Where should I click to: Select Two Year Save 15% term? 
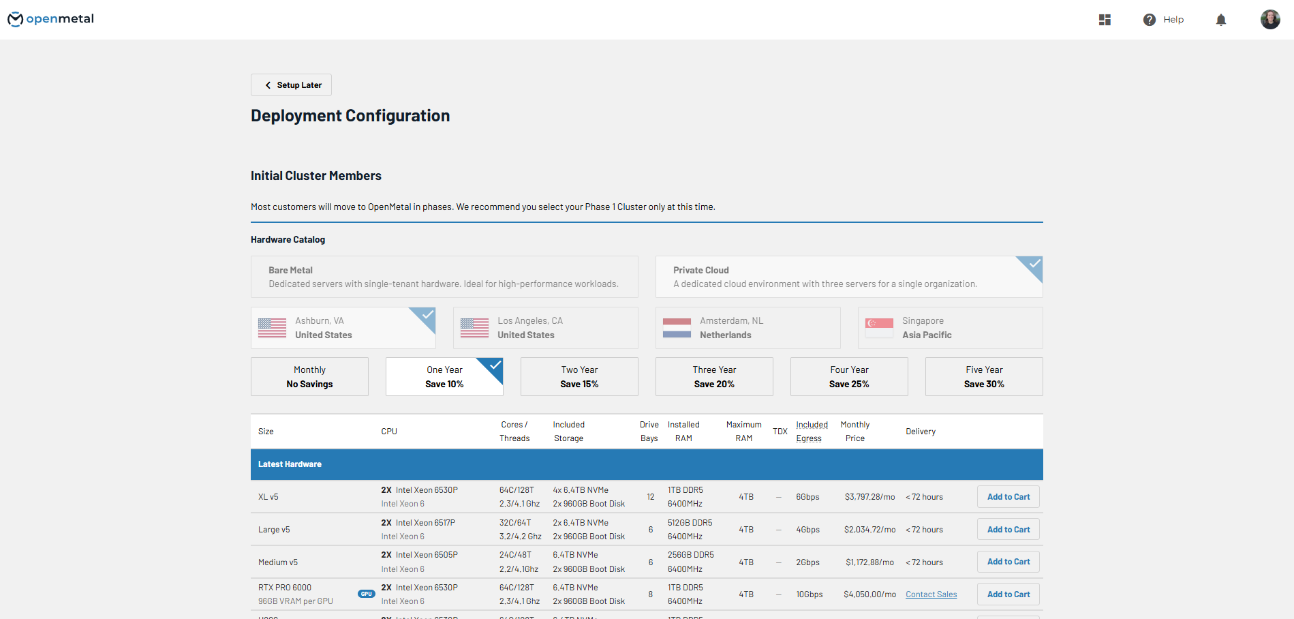(x=579, y=376)
